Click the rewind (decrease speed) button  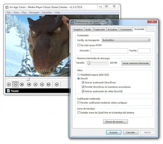(x=36, y=84)
